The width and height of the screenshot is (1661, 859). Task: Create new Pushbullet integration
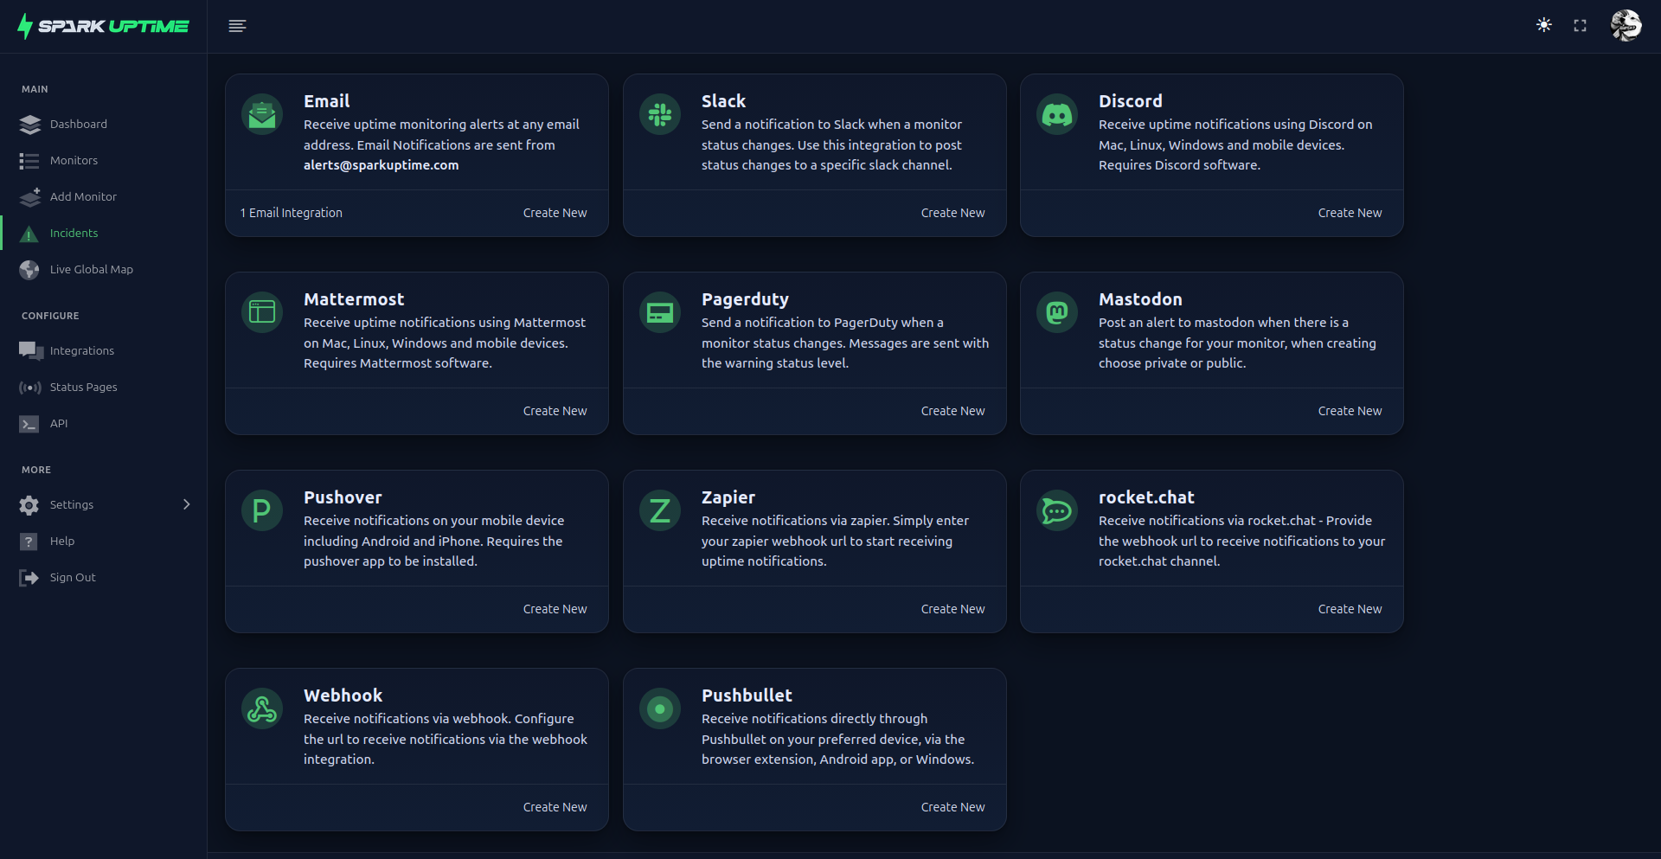(x=952, y=807)
